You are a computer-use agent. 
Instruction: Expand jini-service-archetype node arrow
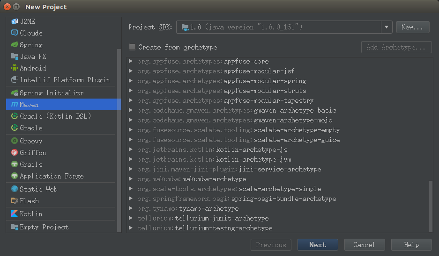(x=131, y=169)
